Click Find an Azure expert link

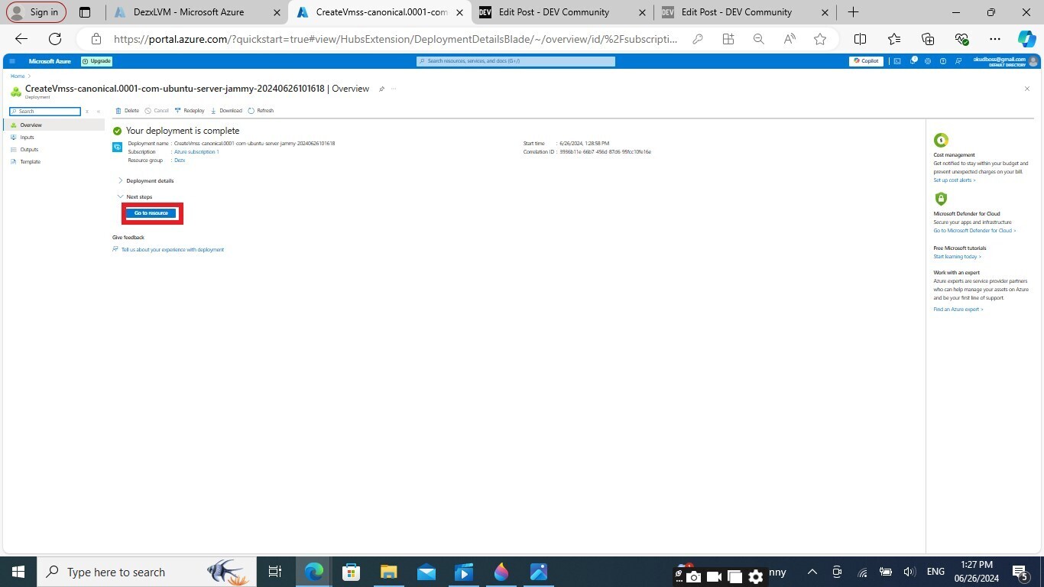point(958,310)
